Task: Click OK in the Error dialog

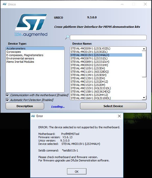Action: click(77, 172)
